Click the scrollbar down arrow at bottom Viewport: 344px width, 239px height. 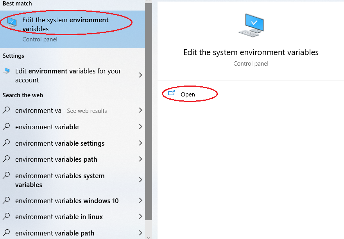click(149, 237)
